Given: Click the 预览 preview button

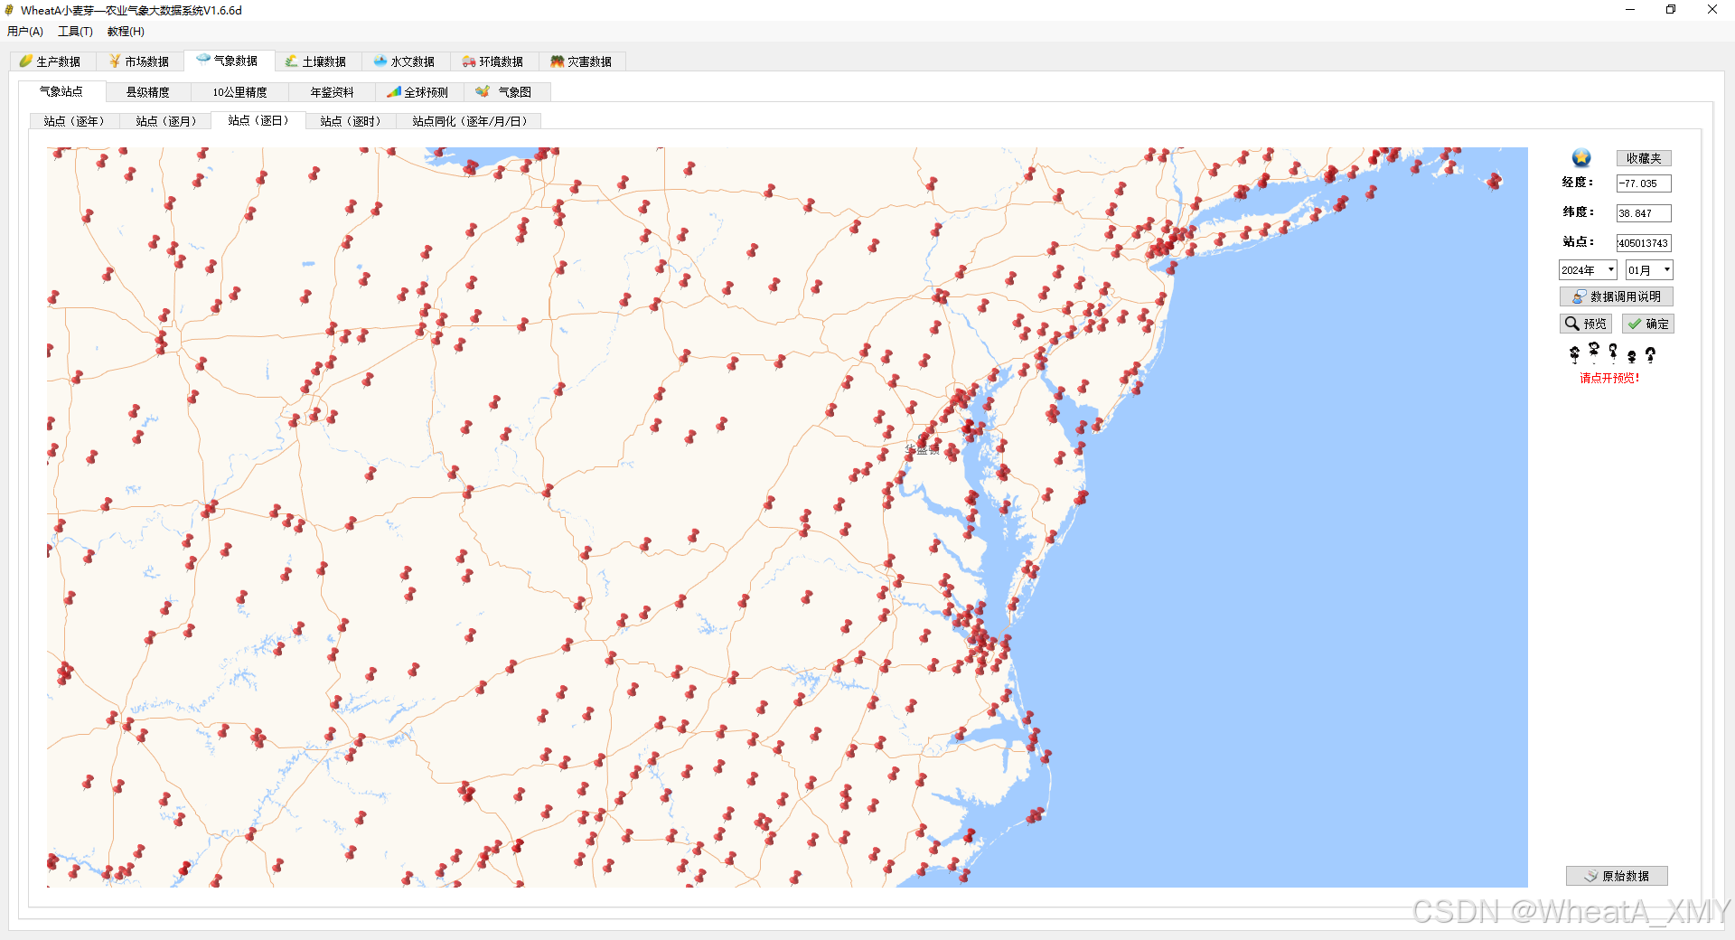Looking at the screenshot, I should click(1586, 324).
